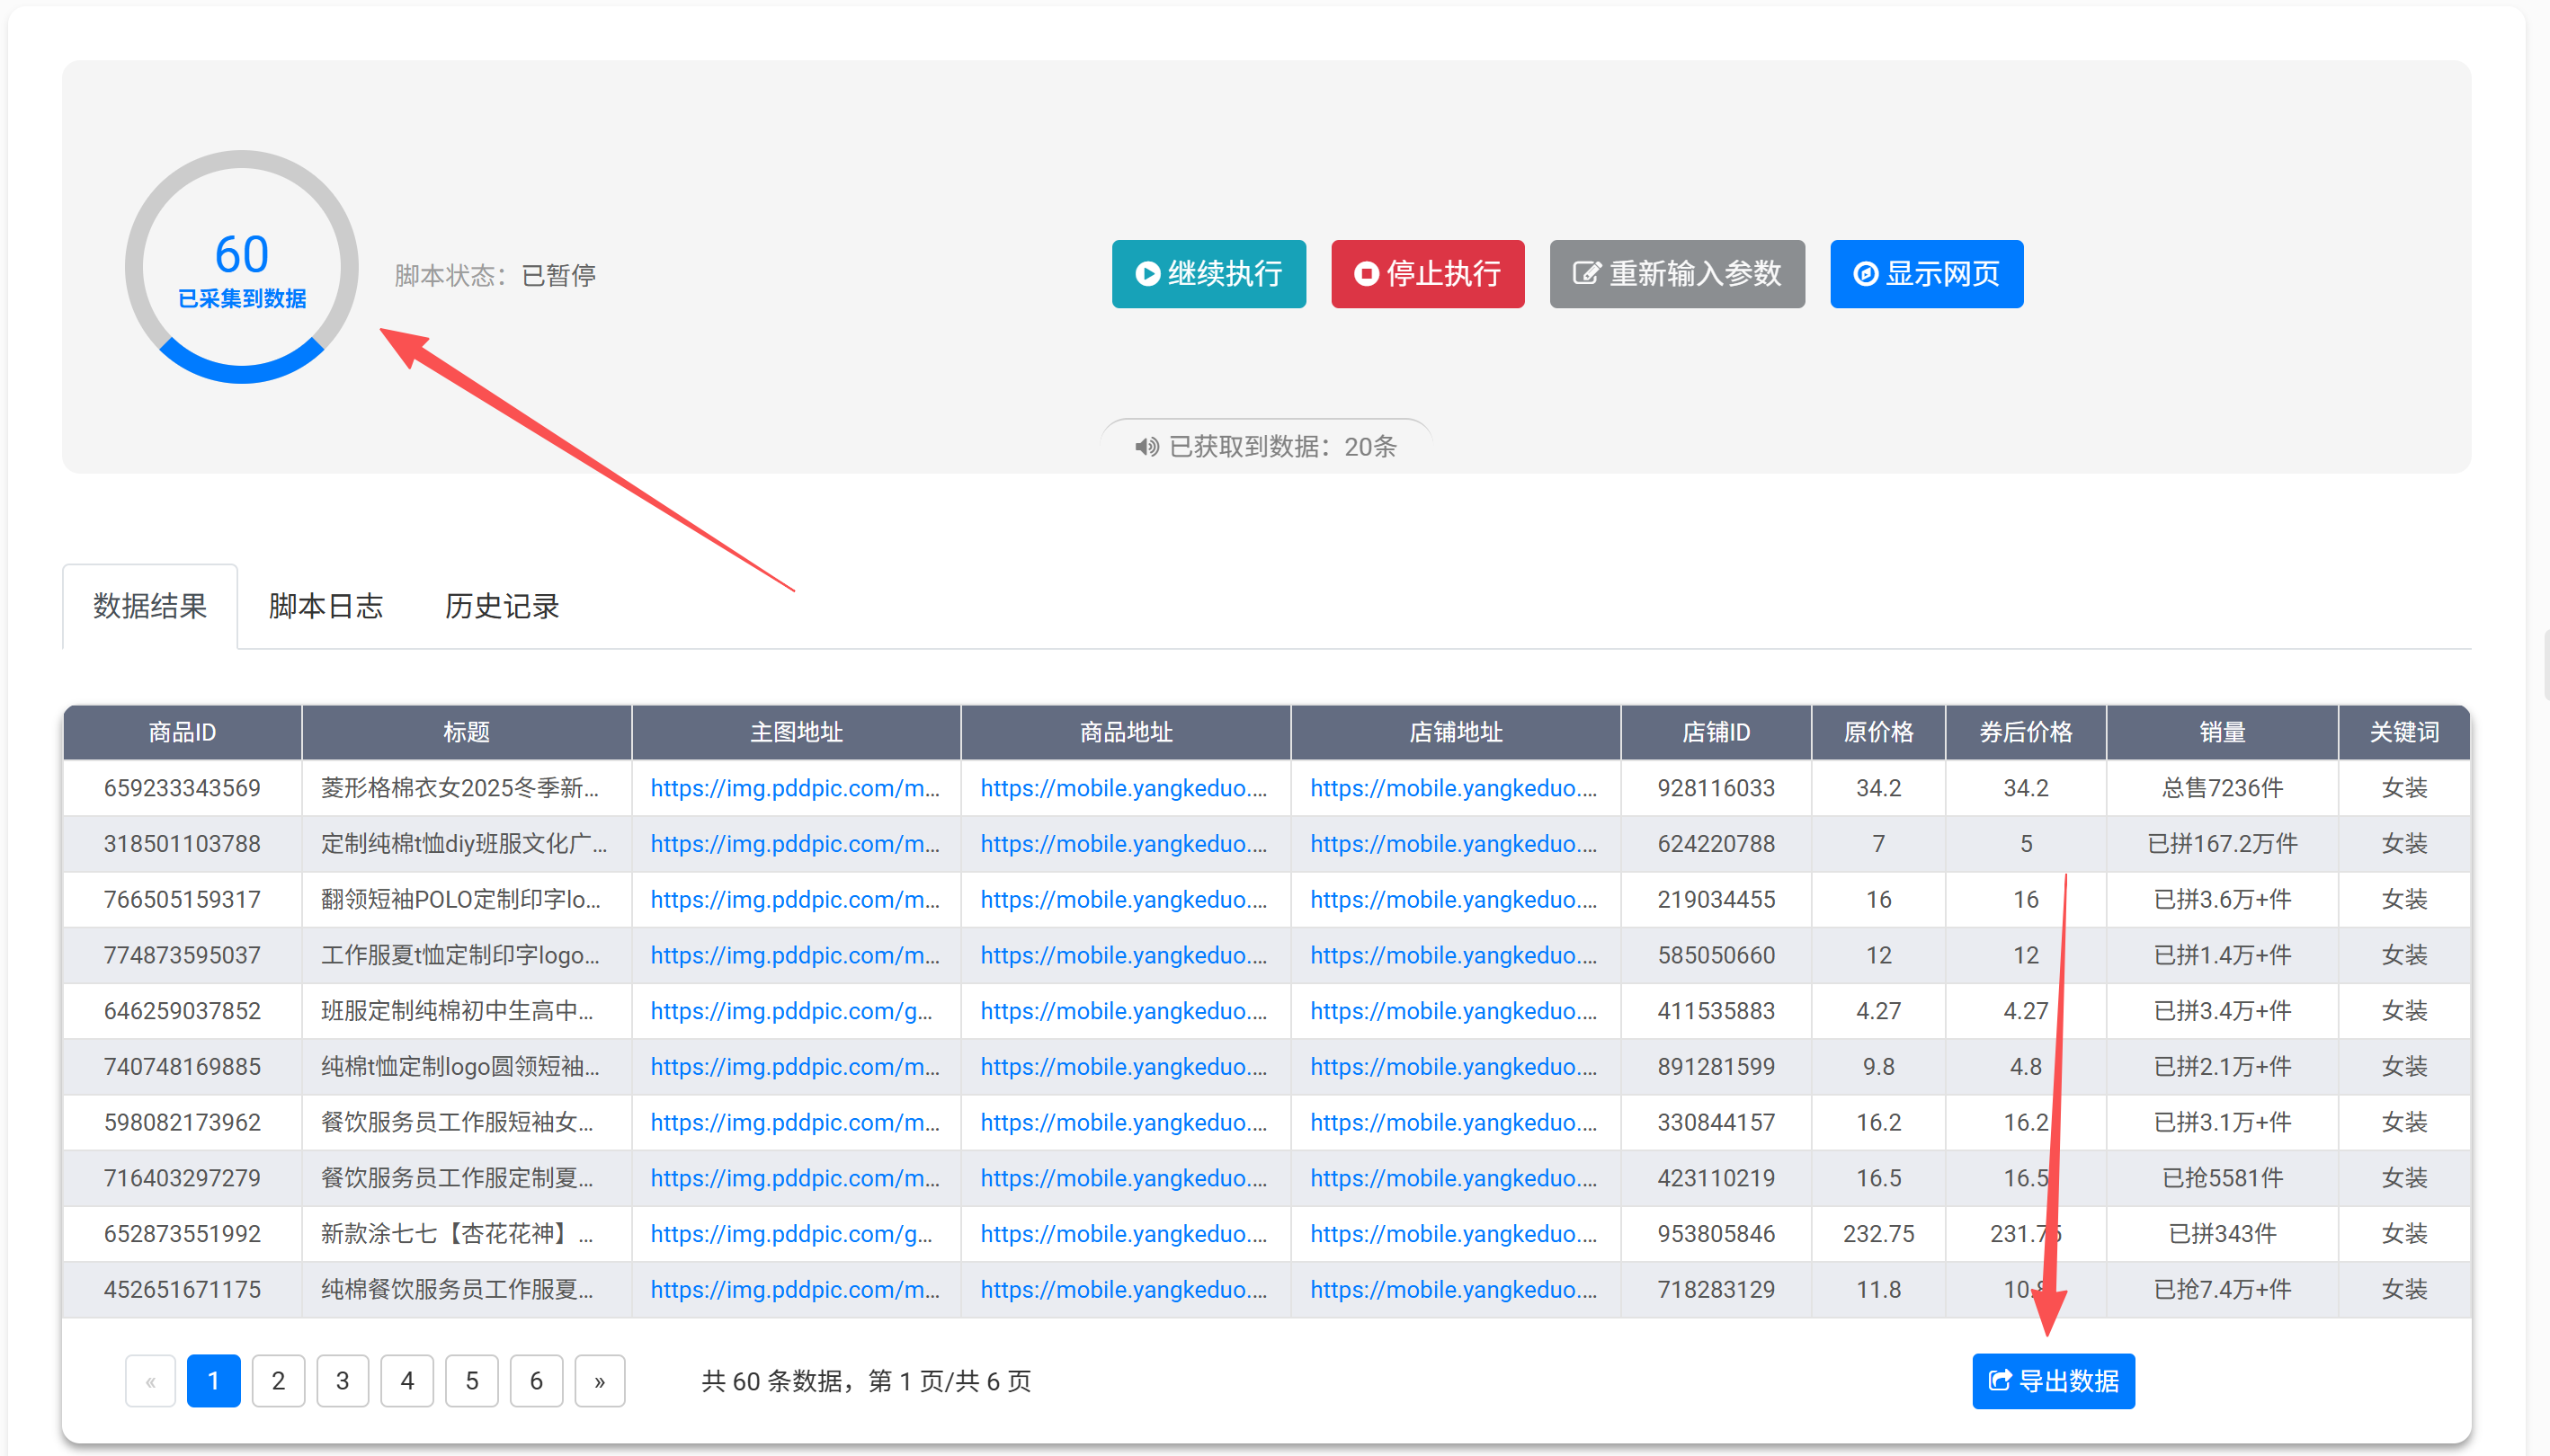Go to pagination page 4
2550x1456 pixels.
click(407, 1381)
